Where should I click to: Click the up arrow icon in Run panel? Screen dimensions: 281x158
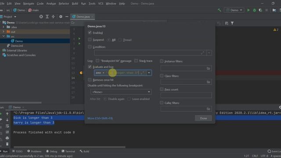coord(7,114)
